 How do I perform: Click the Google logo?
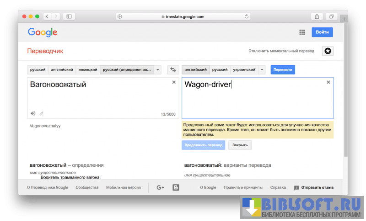click(x=43, y=32)
